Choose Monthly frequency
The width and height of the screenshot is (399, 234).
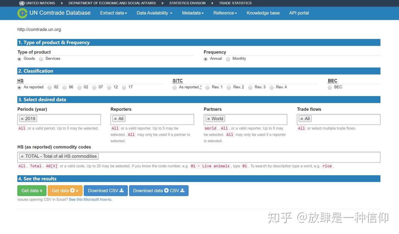click(x=228, y=59)
